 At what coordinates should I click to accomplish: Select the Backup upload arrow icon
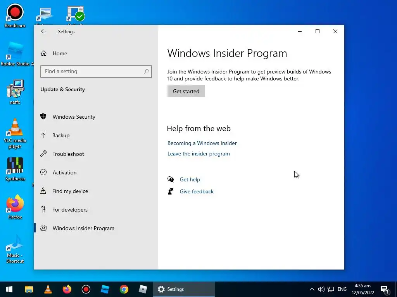tap(43, 135)
